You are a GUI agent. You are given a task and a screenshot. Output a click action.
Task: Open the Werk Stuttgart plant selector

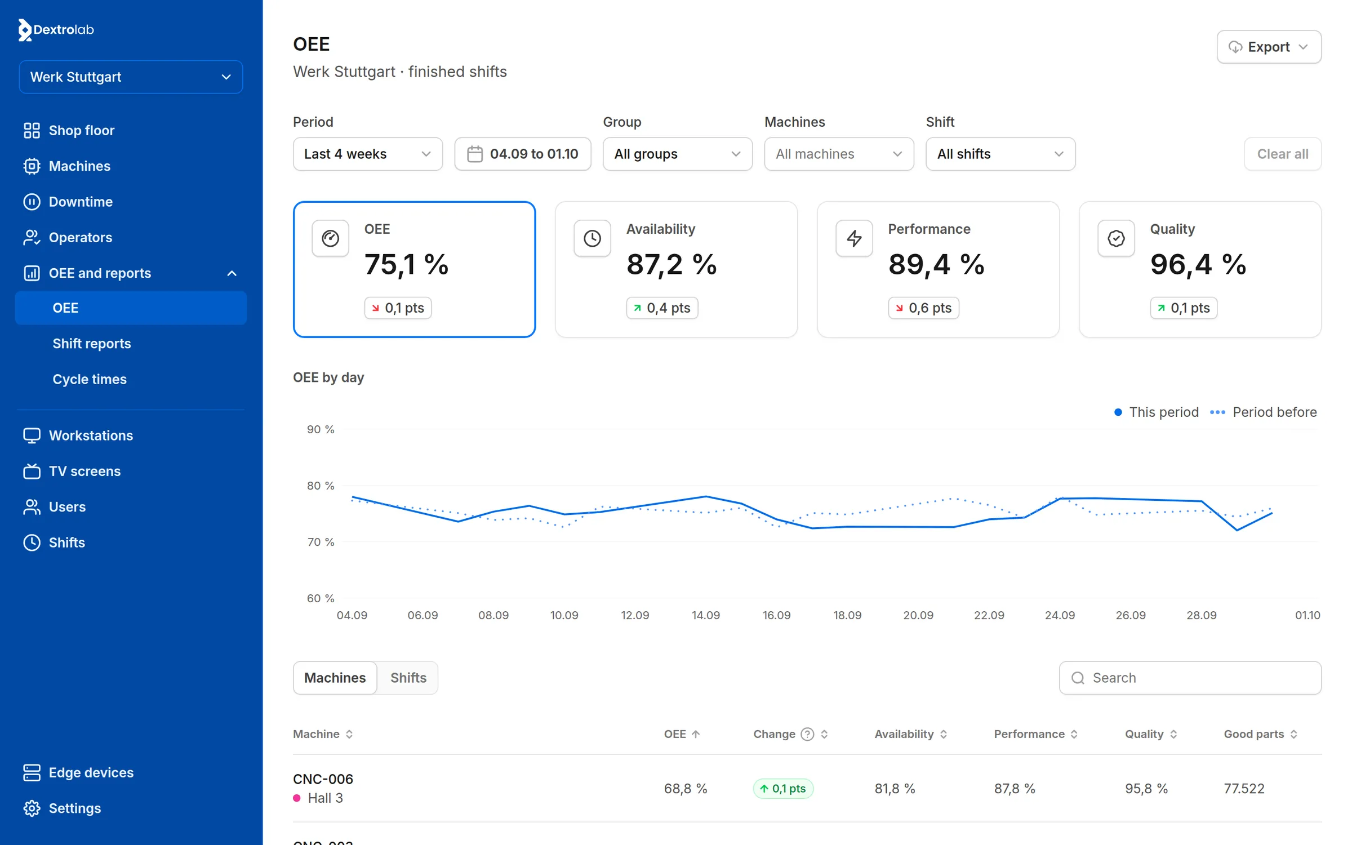[x=131, y=77]
